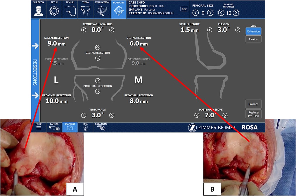Click the lateral proximal resection 10.0 mm value
296x196 pixels.
pyautogui.click(x=57, y=101)
